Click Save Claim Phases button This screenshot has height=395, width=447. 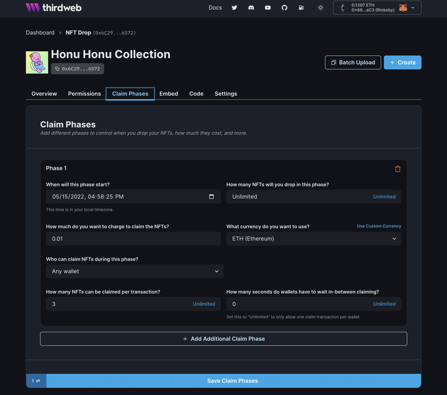click(234, 380)
